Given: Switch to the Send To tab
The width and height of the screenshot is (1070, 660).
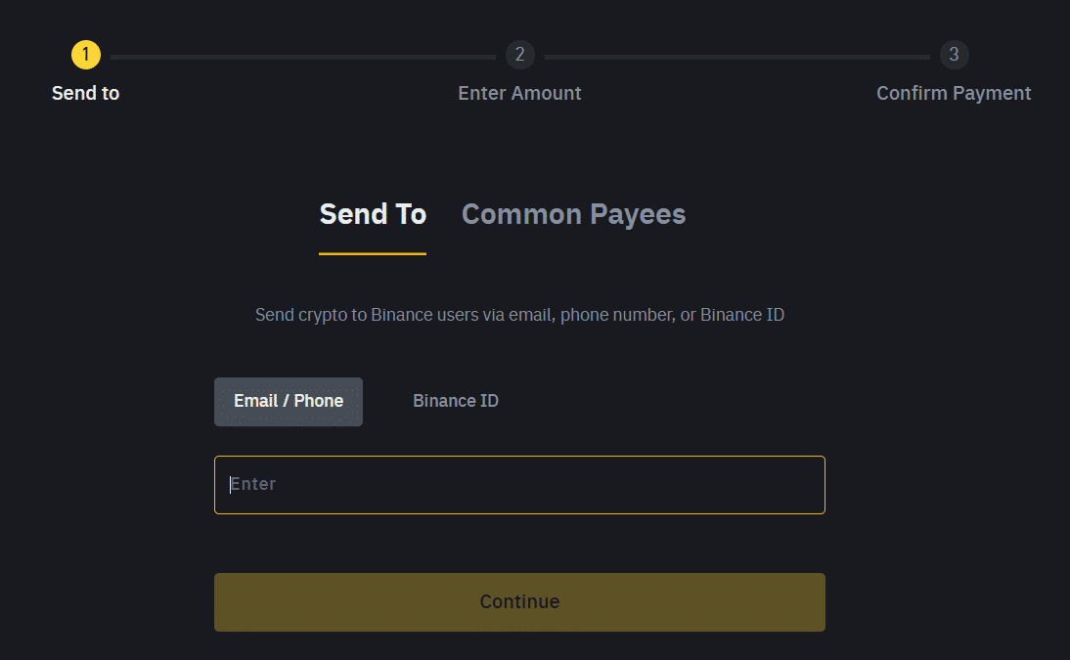Looking at the screenshot, I should (373, 214).
